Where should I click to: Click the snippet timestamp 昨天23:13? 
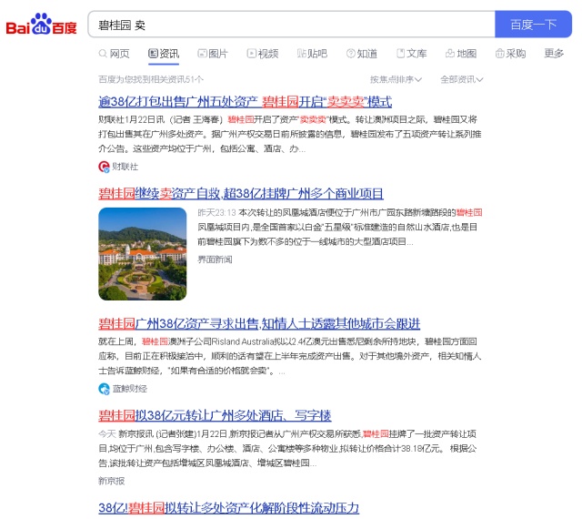[216, 213]
